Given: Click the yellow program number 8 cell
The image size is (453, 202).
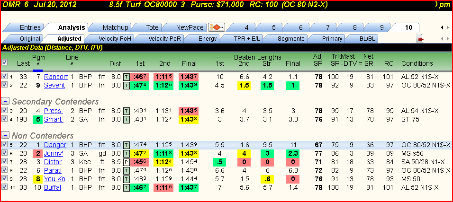Looking at the screenshot, I should (37, 179).
